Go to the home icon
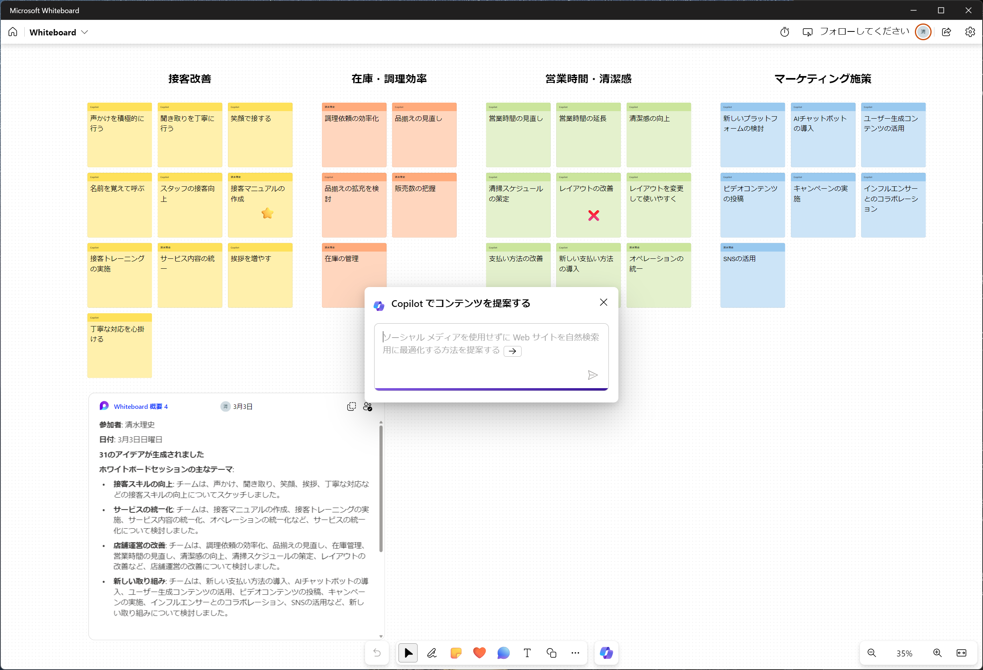983x670 pixels. (13, 32)
